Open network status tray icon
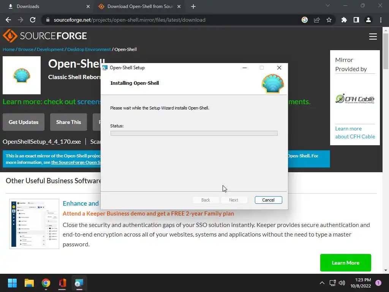Viewport: 389px width, 292px height. click(x=333, y=283)
